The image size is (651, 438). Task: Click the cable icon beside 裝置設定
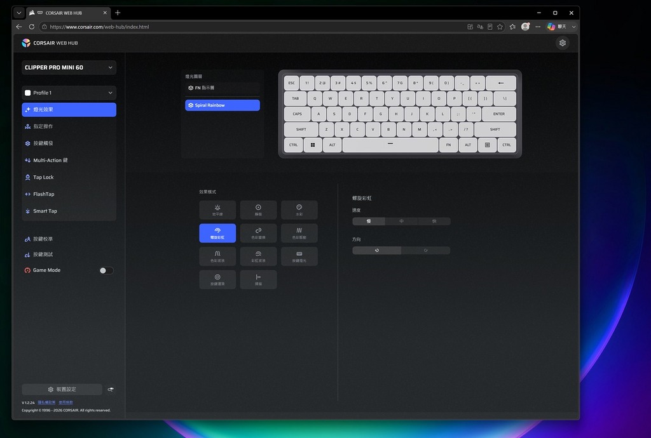[111, 389]
